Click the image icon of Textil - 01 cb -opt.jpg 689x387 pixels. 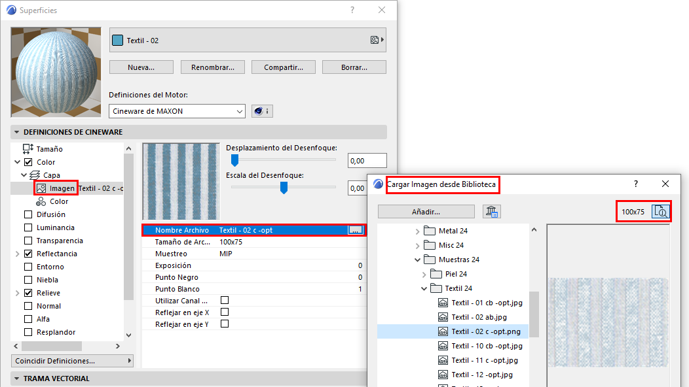pyautogui.click(x=443, y=303)
